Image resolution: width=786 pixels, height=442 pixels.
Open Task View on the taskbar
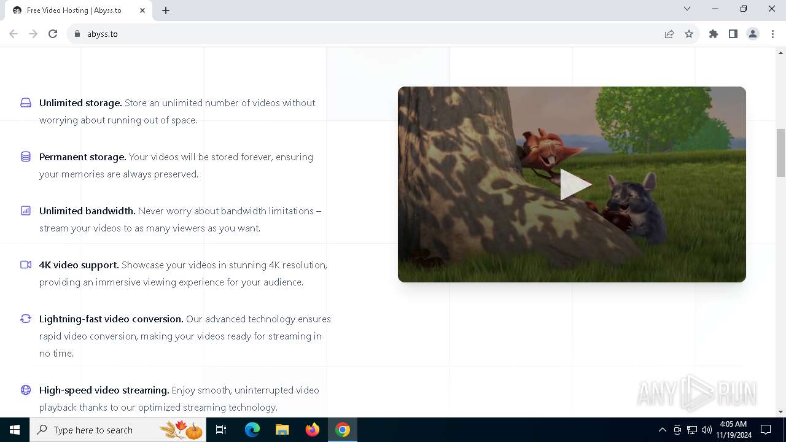(221, 430)
